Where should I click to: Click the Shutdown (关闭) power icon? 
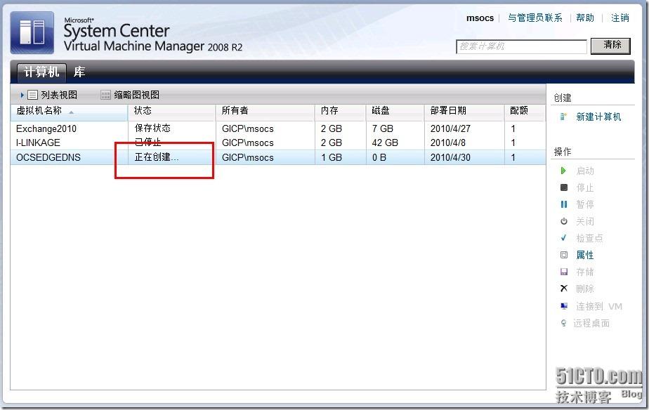tap(564, 221)
